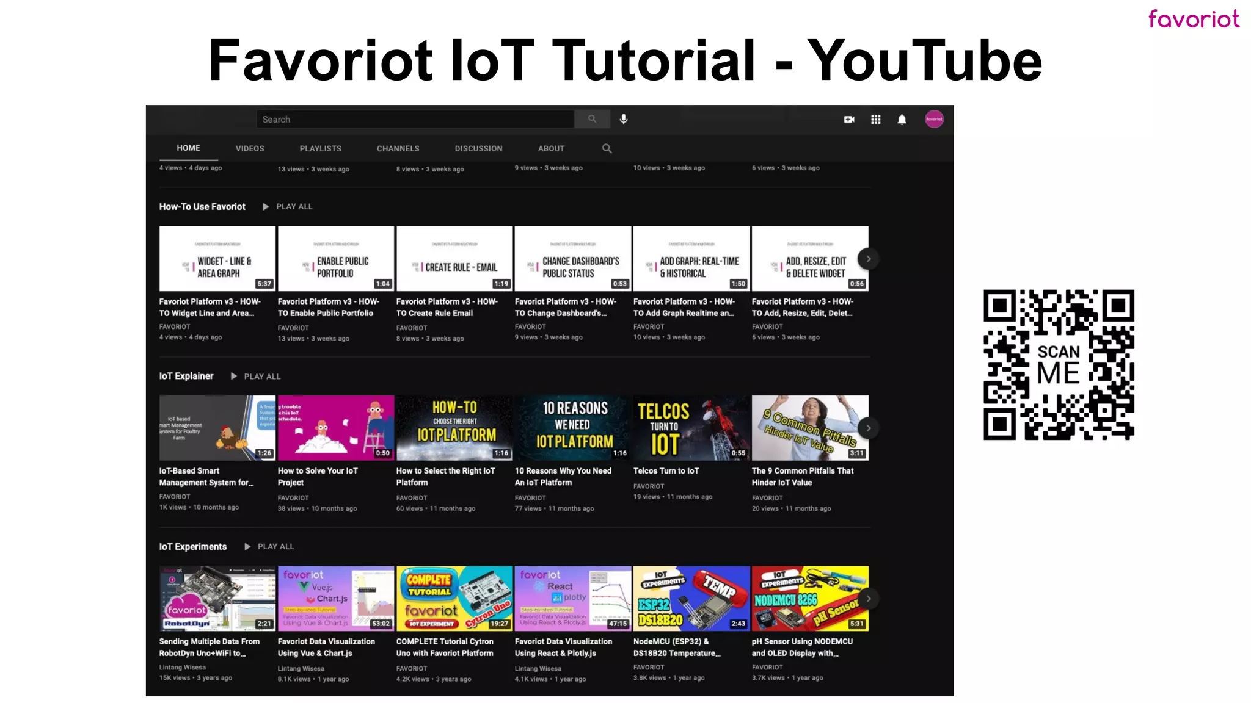This screenshot has height=703, width=1251.
Task: Expand next videos in IoT Experiments row
Action: [x=868, y=599]
